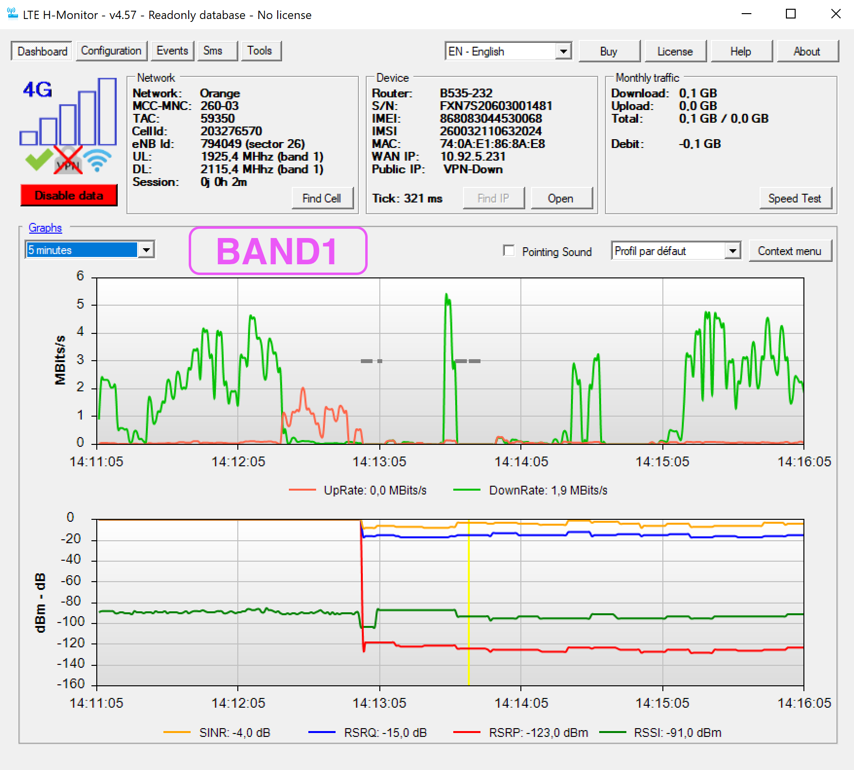854x770 pixels.
Task: Click the eNB Id value 794049 (sector 26)
Action: [x=253, y=144]
